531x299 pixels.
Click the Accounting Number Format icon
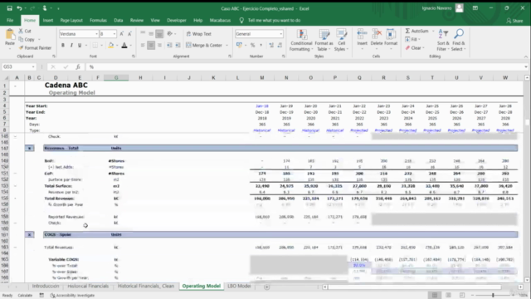[239, 45]
